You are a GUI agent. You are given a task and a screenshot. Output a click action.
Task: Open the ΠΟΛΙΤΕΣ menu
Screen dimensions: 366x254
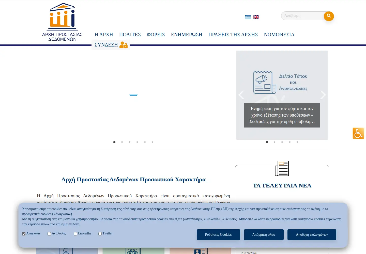click(x=130, y=35)
